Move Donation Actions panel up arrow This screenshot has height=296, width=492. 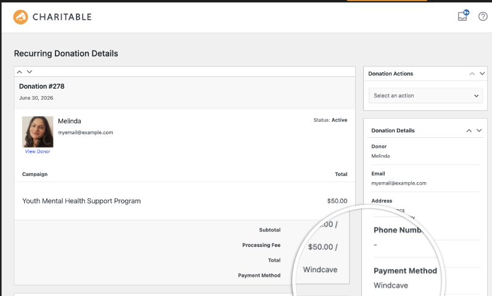click(x=472, y=74)
